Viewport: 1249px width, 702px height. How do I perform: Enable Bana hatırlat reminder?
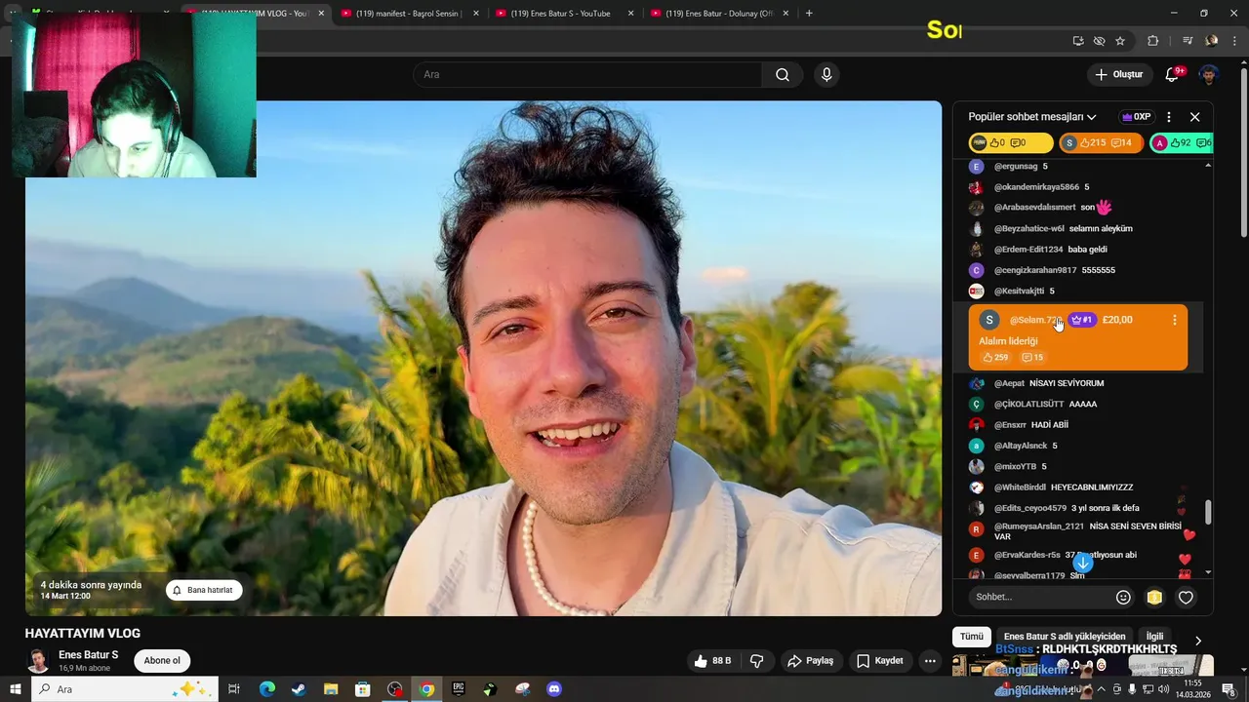pos(204,590)
